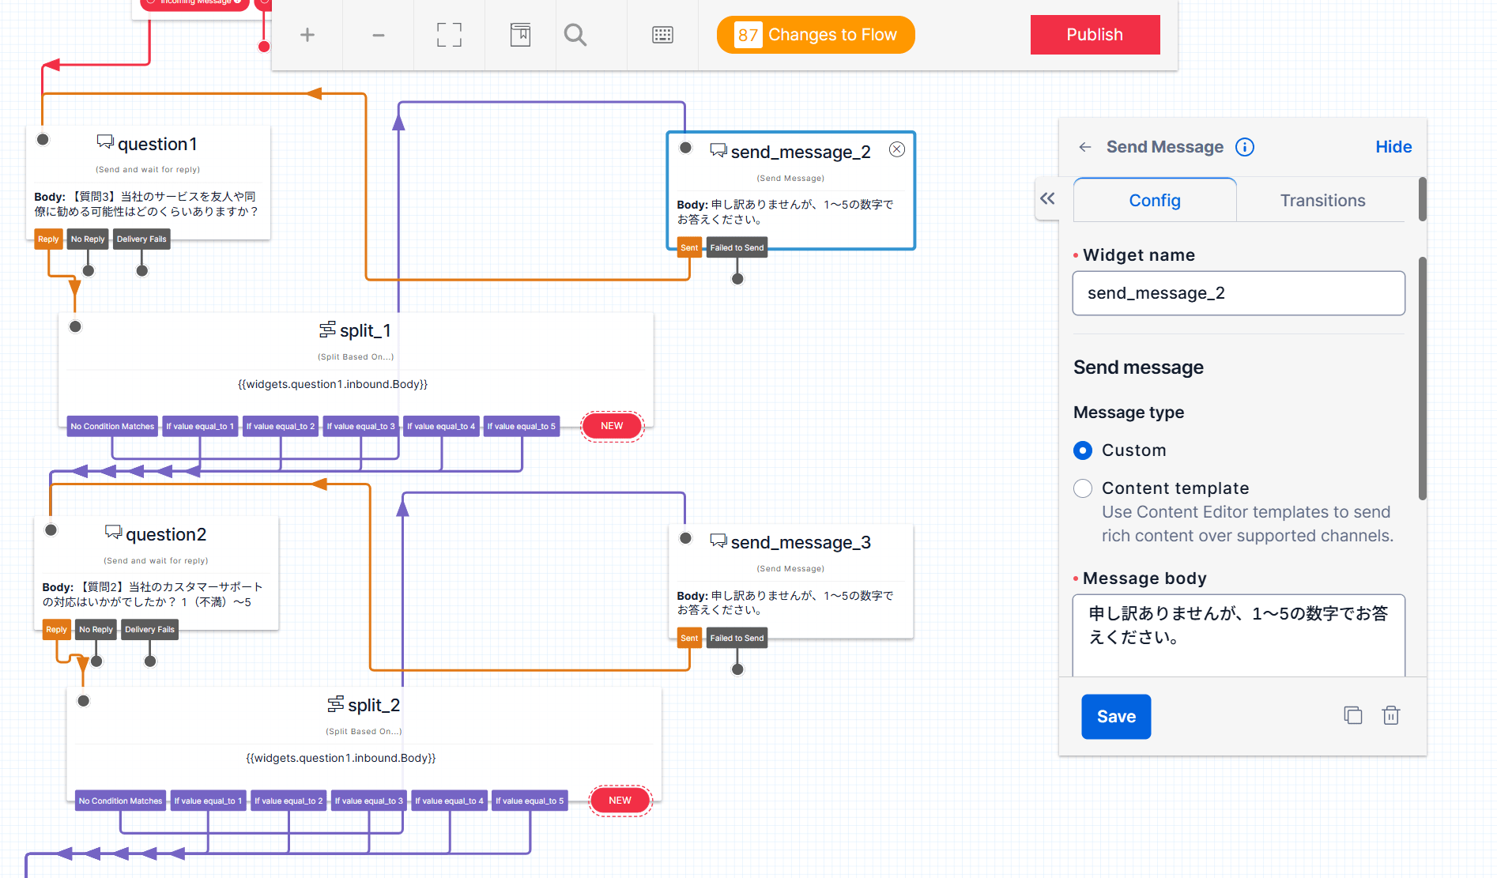Open Send Message info icon
Viewport: 1497px width, 878px height.
(x=1245, y=147)
